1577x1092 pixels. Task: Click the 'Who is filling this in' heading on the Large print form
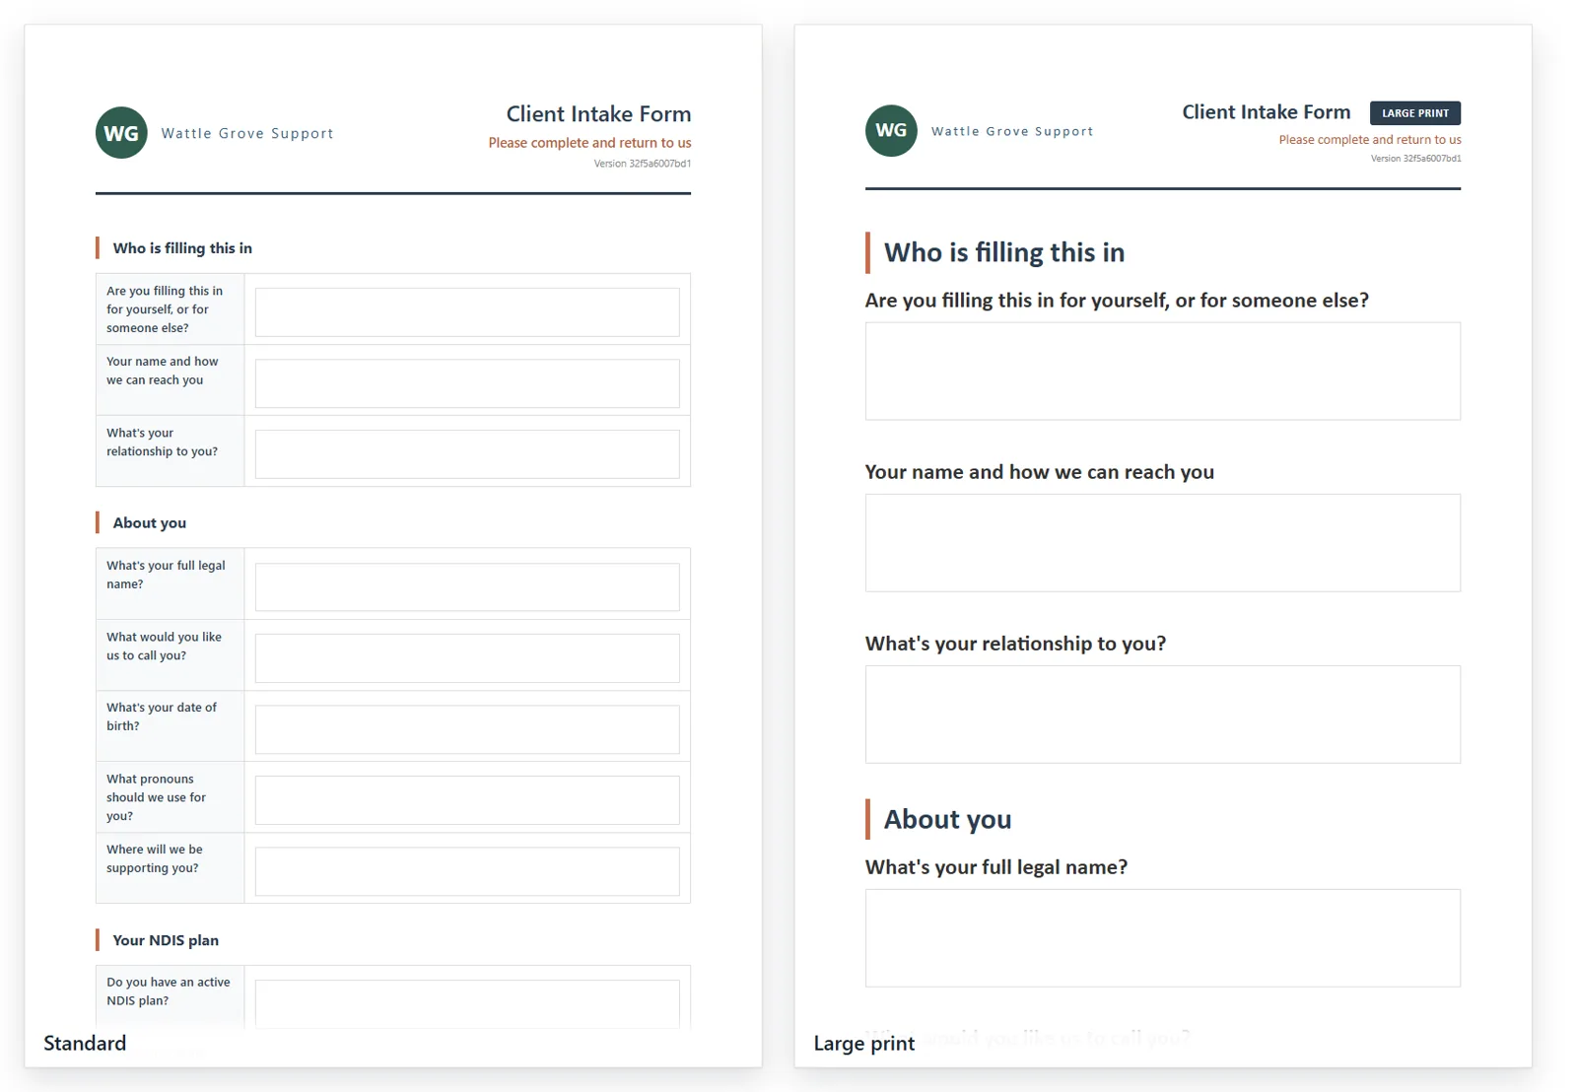tap(1004, 252)
